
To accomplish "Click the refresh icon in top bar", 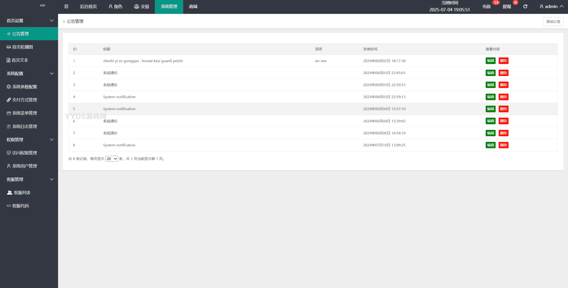I will 525,7.
